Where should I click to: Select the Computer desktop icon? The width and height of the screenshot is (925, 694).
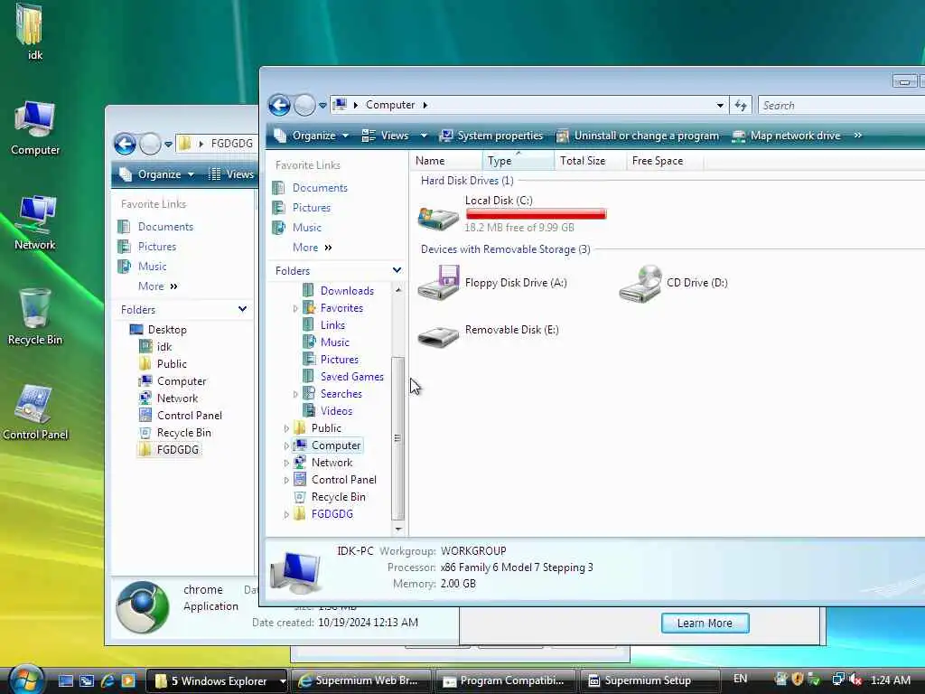click(35, 128)
